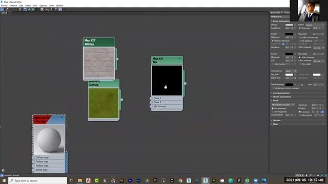Click the Material name input field

(280, 17)
